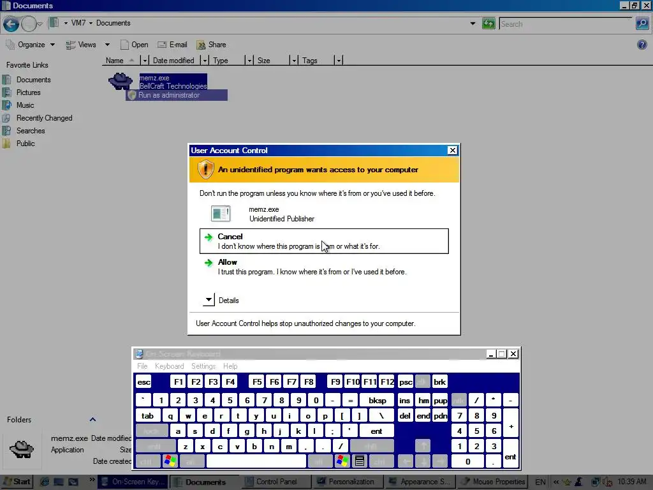Screen dimensions: 653x490
Task: Click the right Windows logo key on keyboard
Action: pos(342,461)
